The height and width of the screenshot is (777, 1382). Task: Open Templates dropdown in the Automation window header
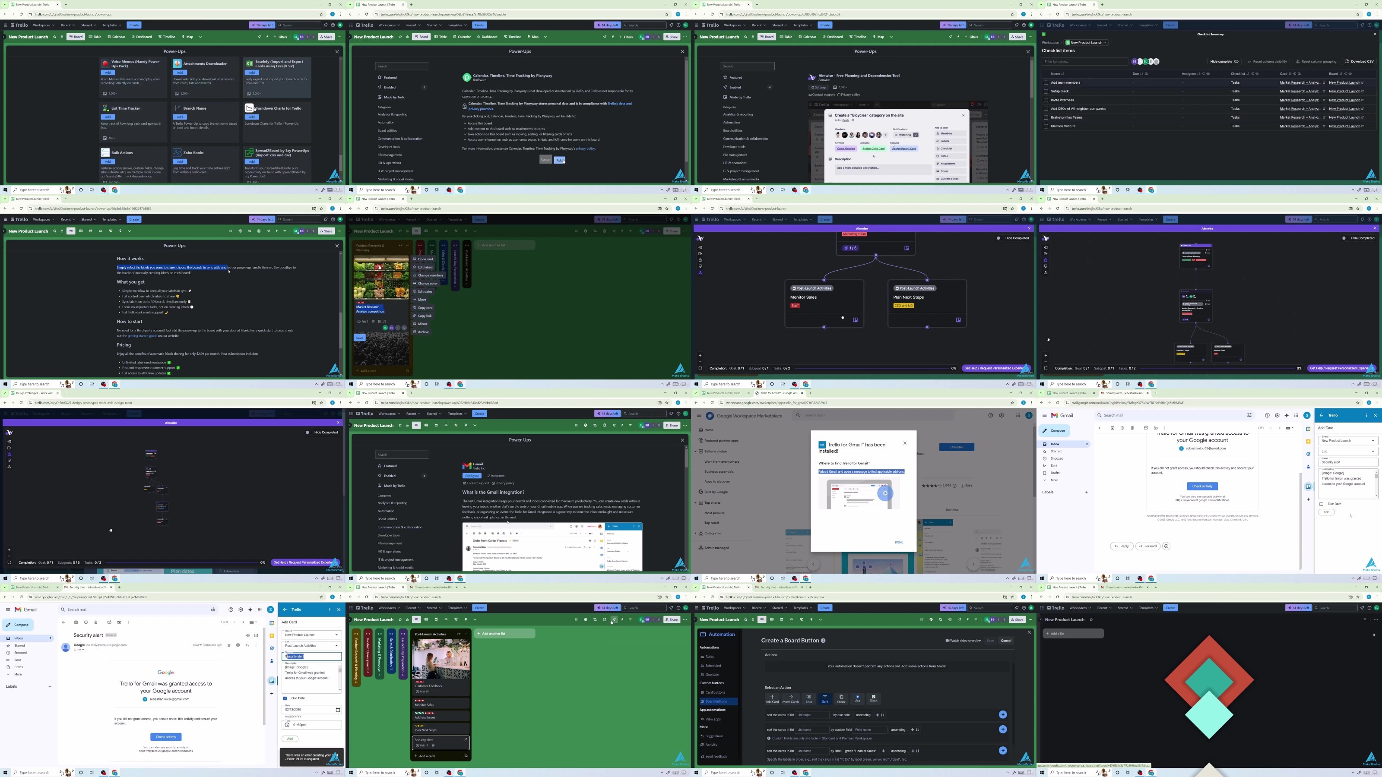803,608
